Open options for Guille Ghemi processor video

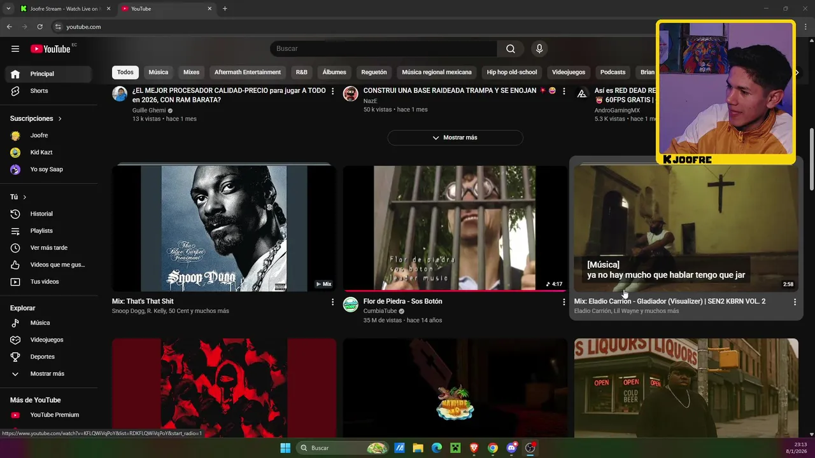[x=332, y=92]
